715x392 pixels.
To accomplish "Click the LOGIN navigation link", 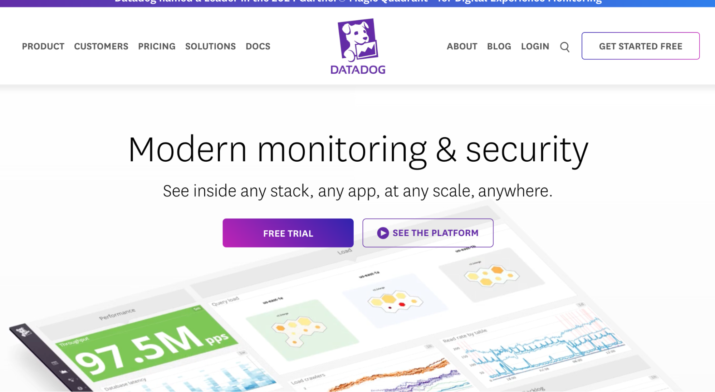I will 535,46.
